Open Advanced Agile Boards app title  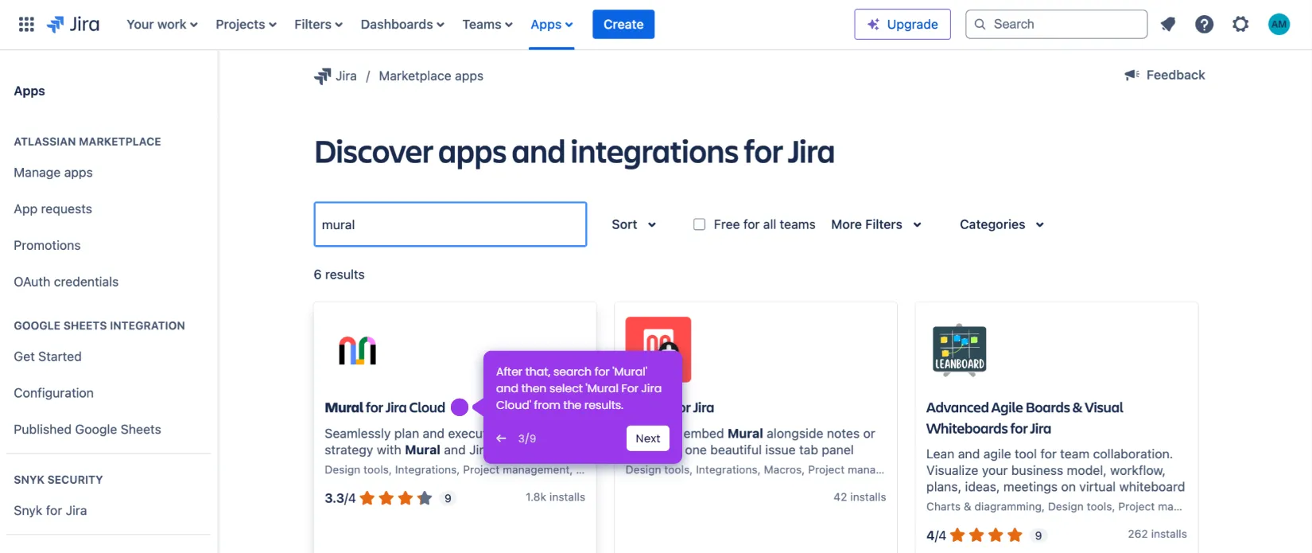1024,418
